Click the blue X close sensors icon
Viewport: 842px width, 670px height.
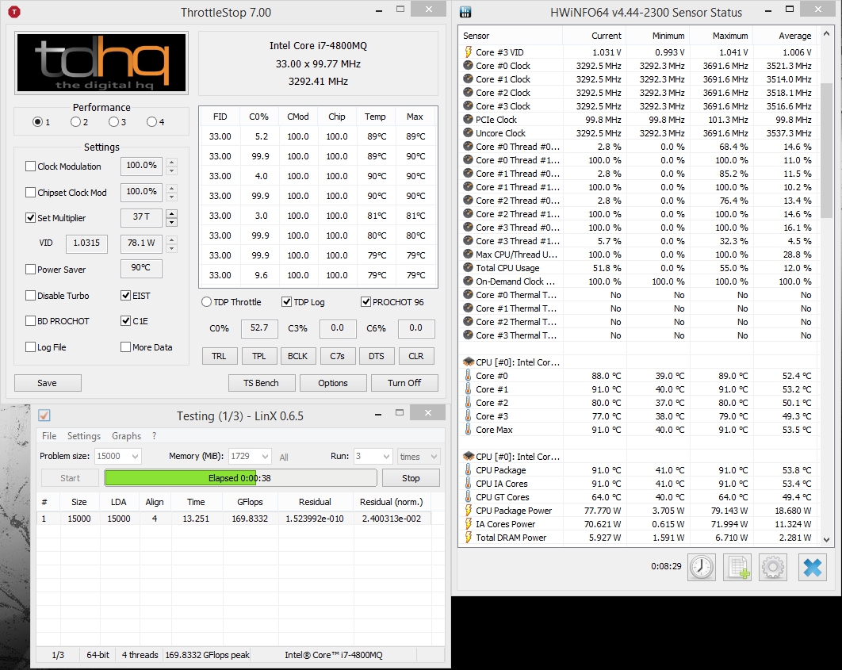(x=812, y=567)
